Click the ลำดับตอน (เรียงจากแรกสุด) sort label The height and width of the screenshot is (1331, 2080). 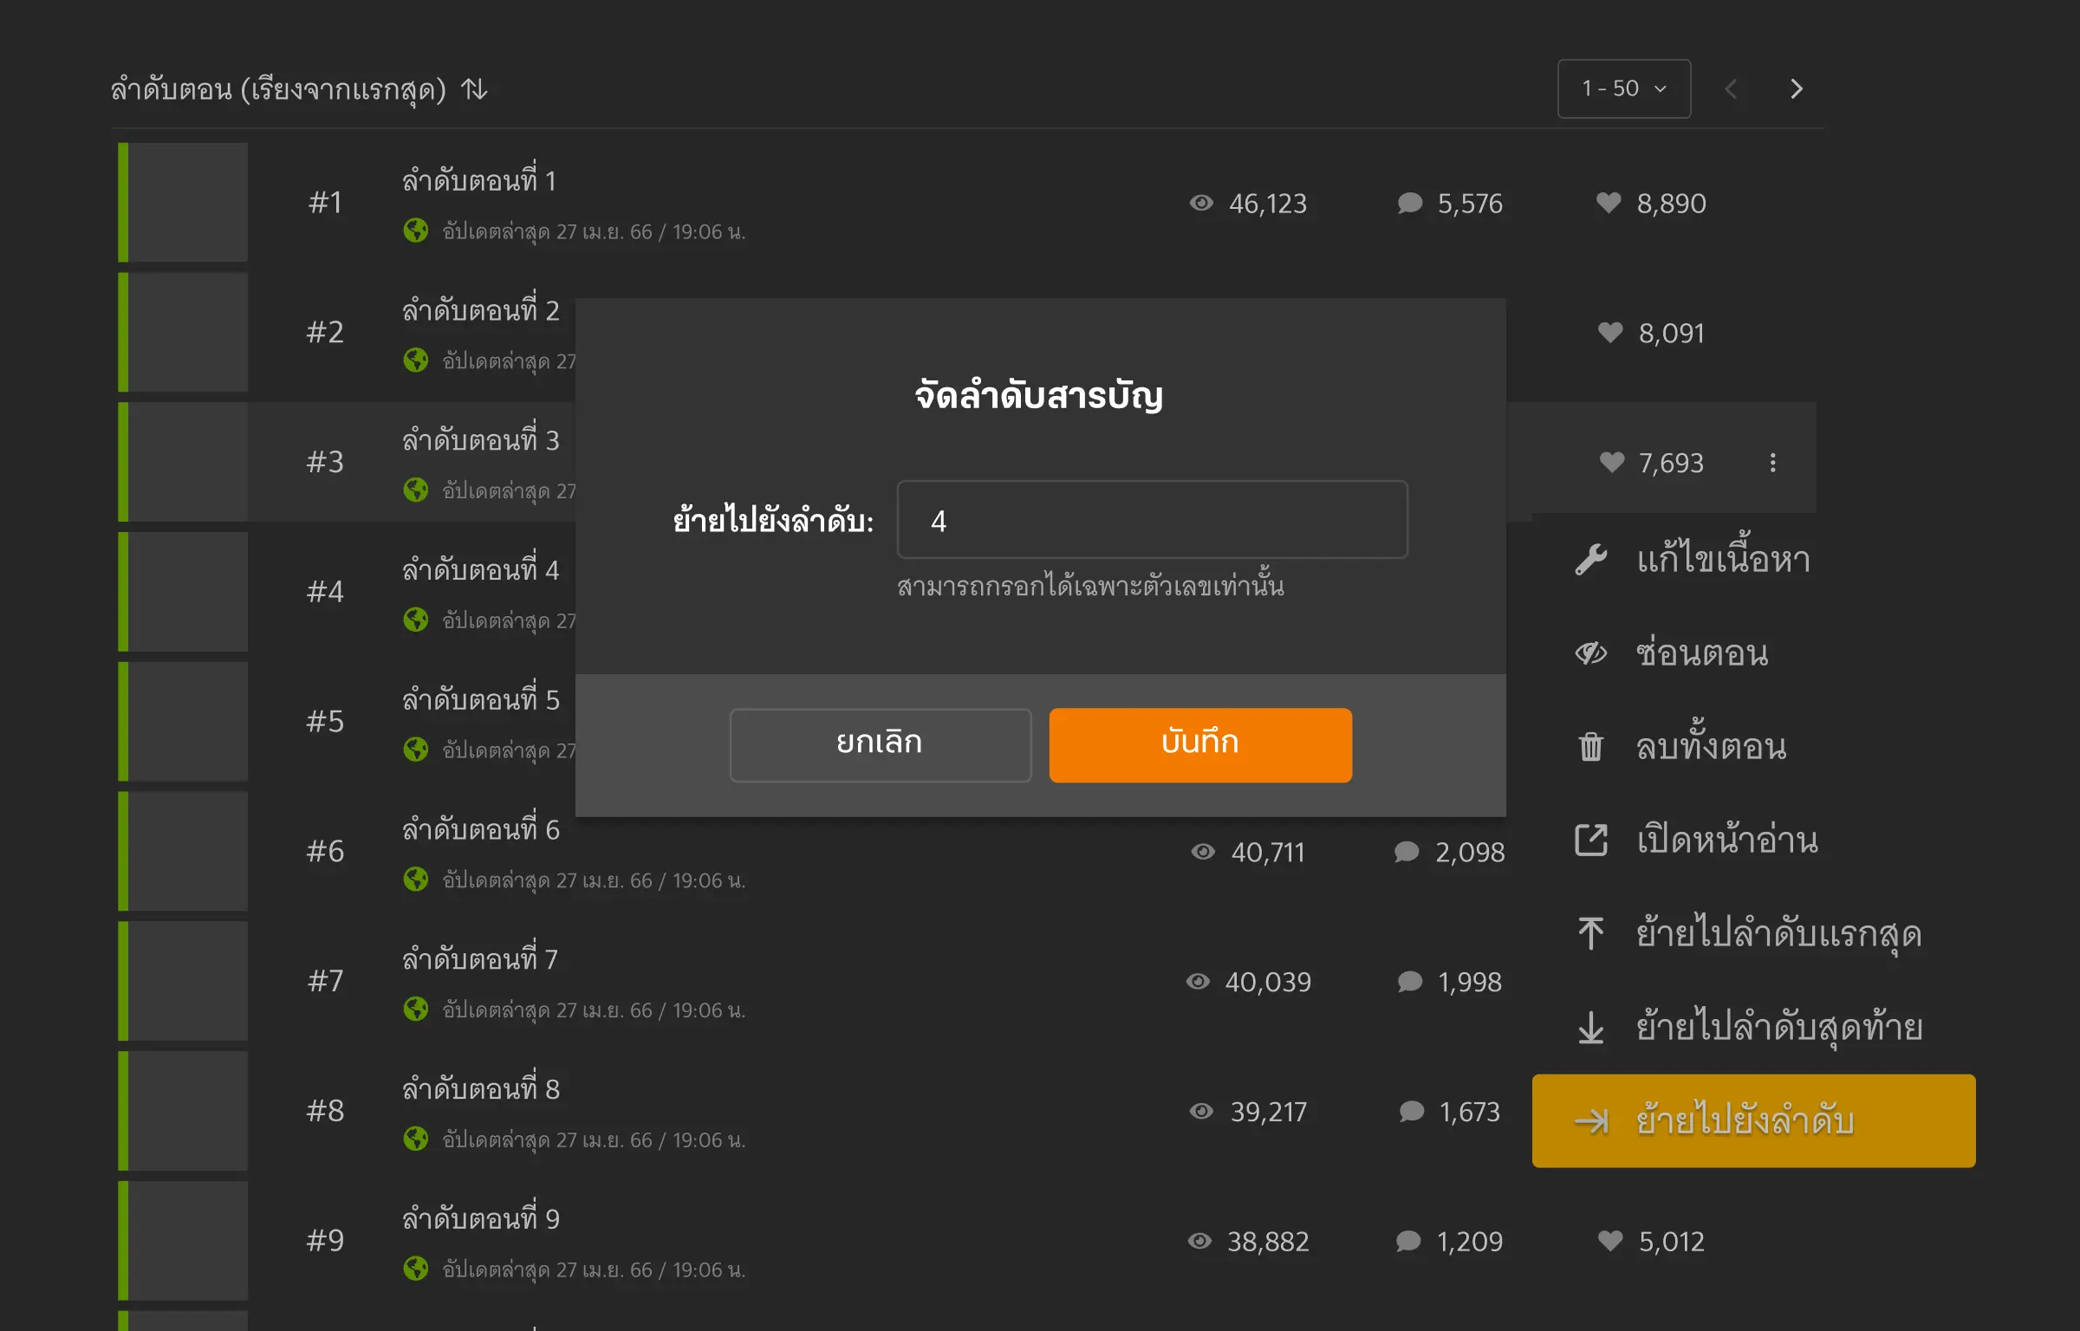(278, 89)
